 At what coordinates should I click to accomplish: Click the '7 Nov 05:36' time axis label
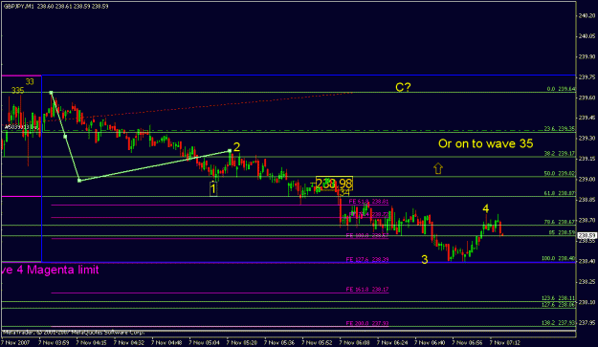tap(279, 342)
